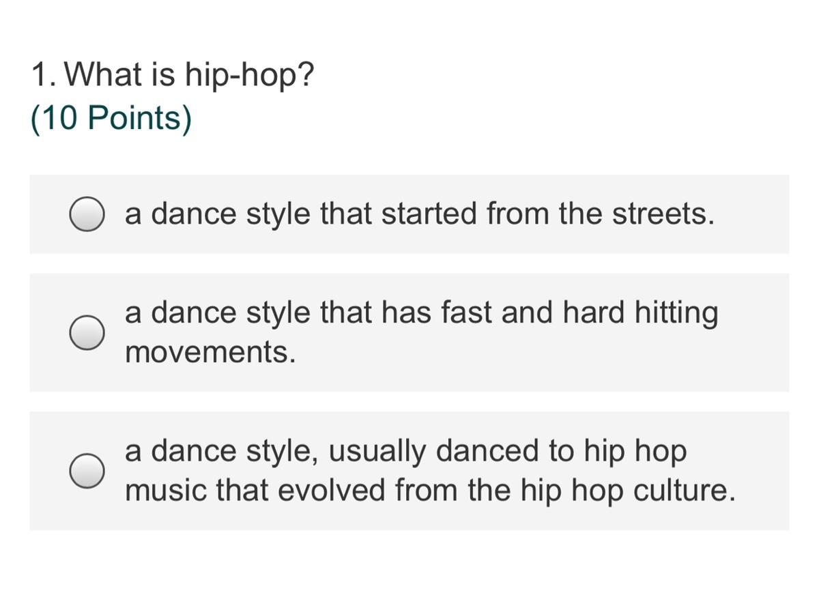The width and height of the screenshot is (819, 593).
Task: Click the question title 'What is hip-hop?'
Action: click(x=191, y=74)
